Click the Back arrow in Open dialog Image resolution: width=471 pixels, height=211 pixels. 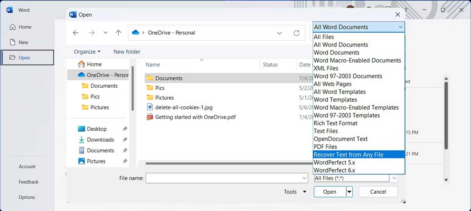pos(76,33)
